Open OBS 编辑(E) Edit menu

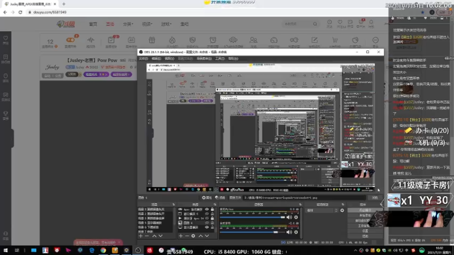[x=157, y=59]
